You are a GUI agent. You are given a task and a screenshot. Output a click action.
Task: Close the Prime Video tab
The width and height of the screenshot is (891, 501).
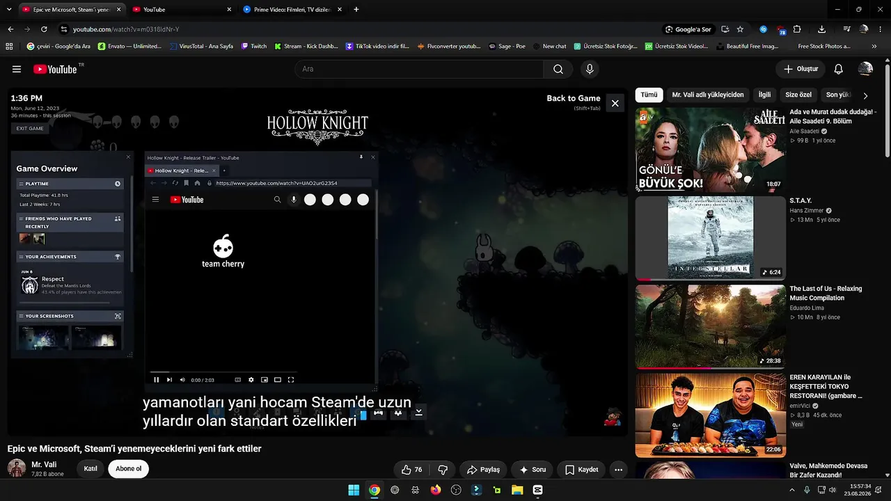coord(340,10)
